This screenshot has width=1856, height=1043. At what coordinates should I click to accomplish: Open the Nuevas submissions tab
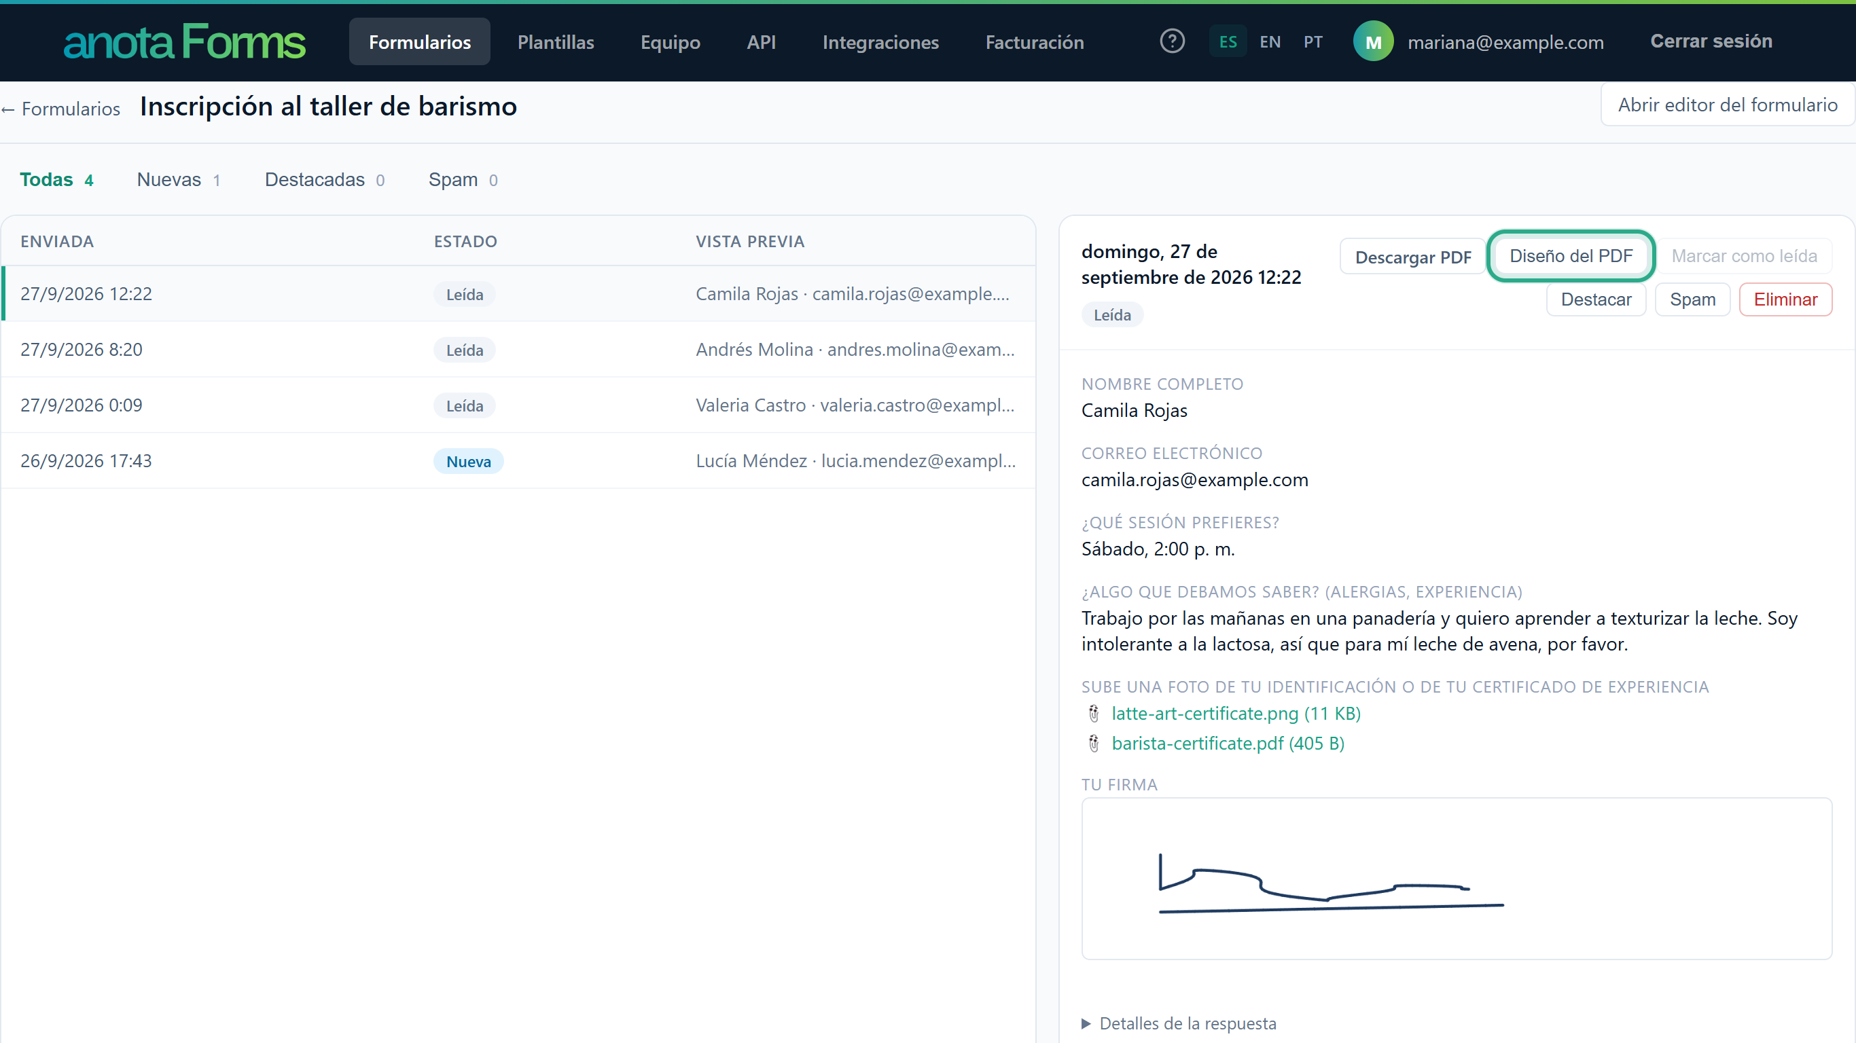pyautogui.click(x=179, y=179)
